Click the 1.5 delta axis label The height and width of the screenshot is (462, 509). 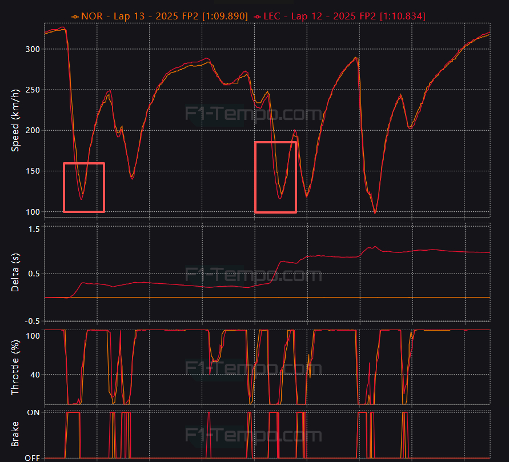click(x=34, y=230)
